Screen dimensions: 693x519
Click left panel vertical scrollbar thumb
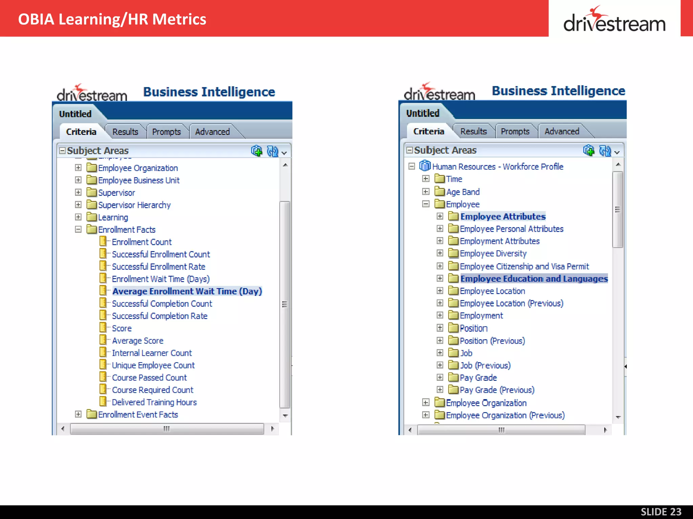coord(285,304)
